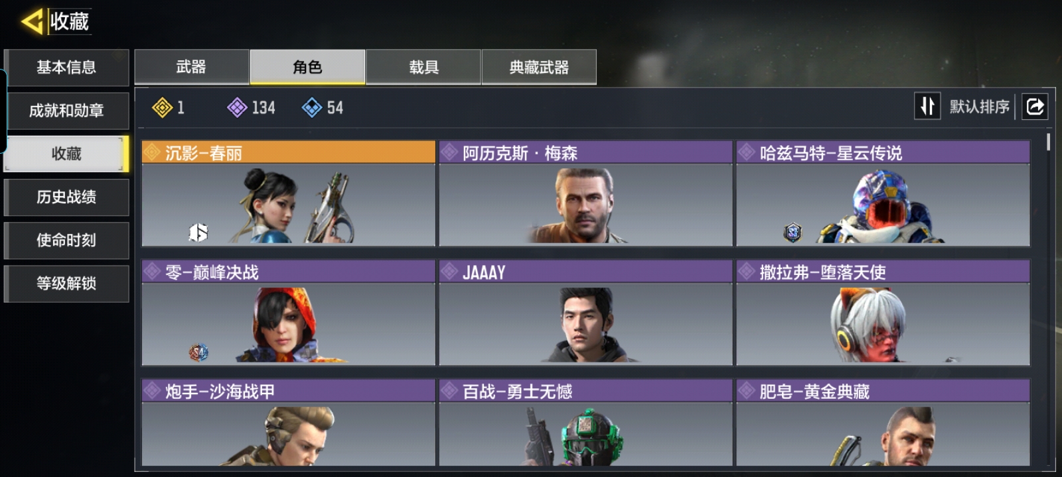Click the S4 season badge on 零-巅峰决战
Image resolution: width=1062 pixels, height=477 pixels.
tap(198, 352)
